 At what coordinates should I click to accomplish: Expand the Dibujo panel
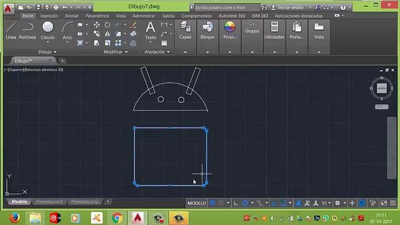pos(47,52)
